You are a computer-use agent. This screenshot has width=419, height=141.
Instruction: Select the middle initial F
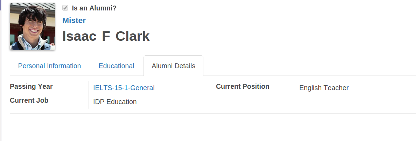point(106,36)
